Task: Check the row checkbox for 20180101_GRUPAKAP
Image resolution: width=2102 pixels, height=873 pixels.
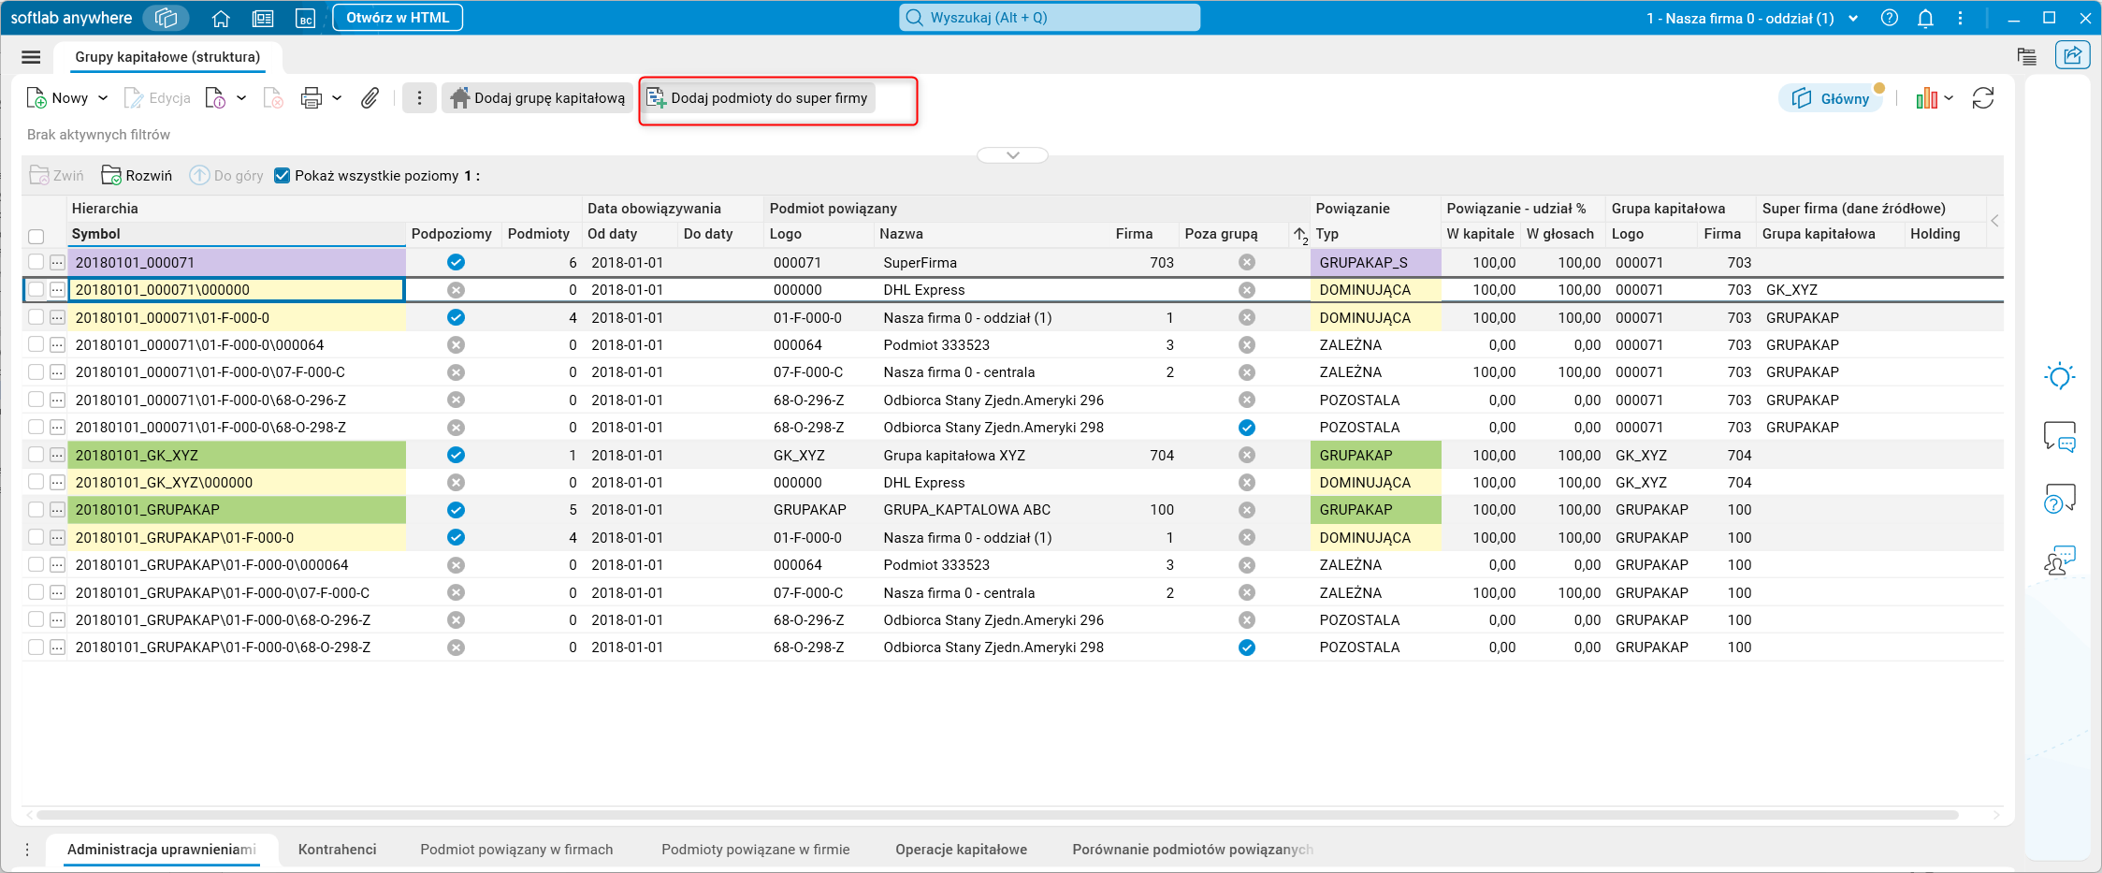Action: [x=36, y=510]
